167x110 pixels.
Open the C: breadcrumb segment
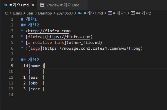(6, 13)
